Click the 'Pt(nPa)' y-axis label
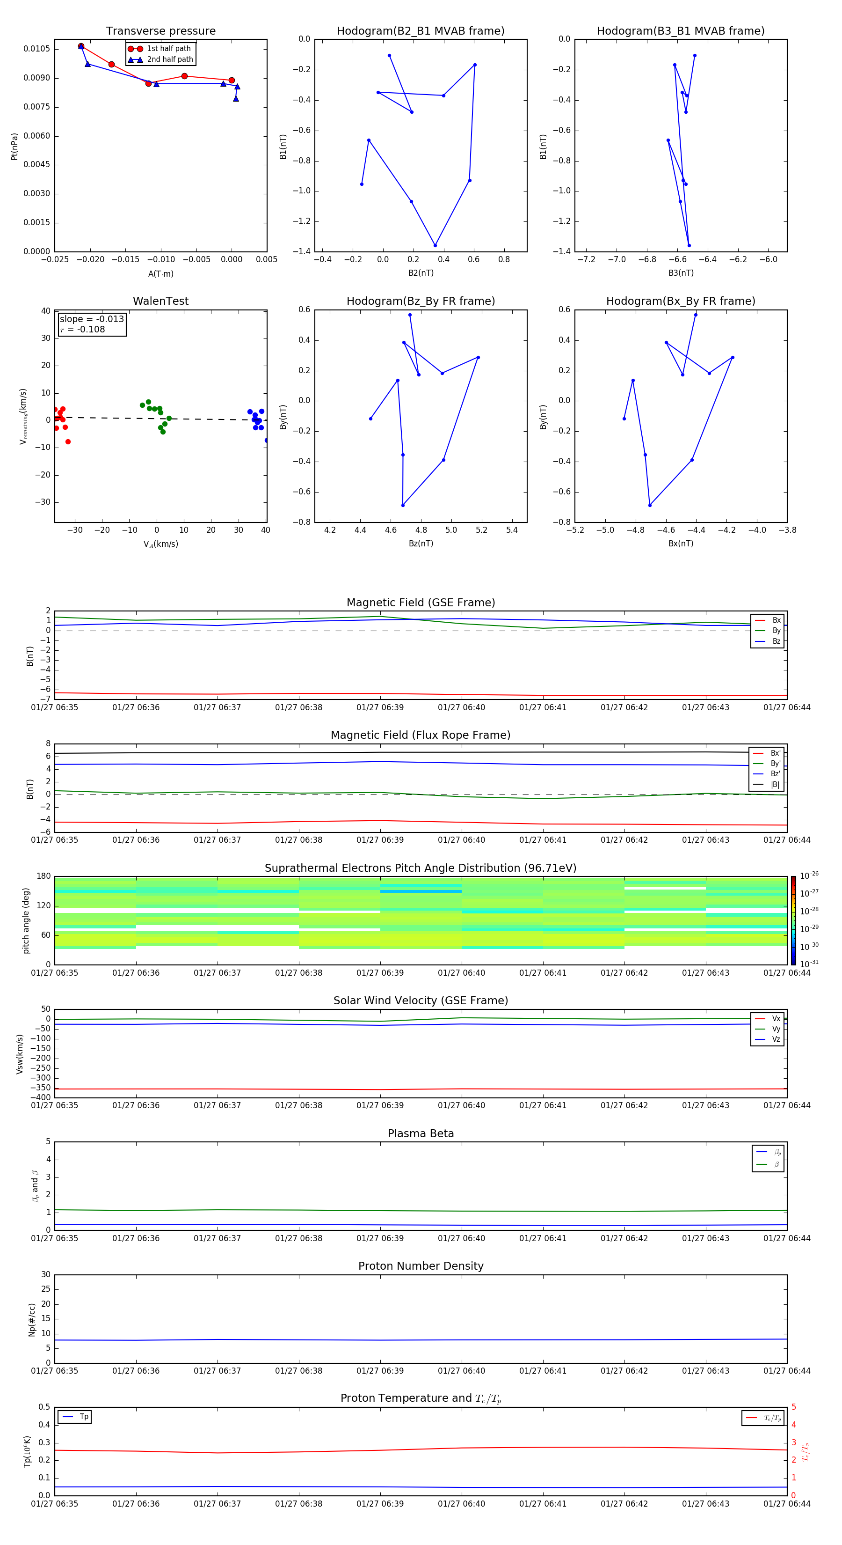This screenshot has height=1545, width=842. click(15, 147)
